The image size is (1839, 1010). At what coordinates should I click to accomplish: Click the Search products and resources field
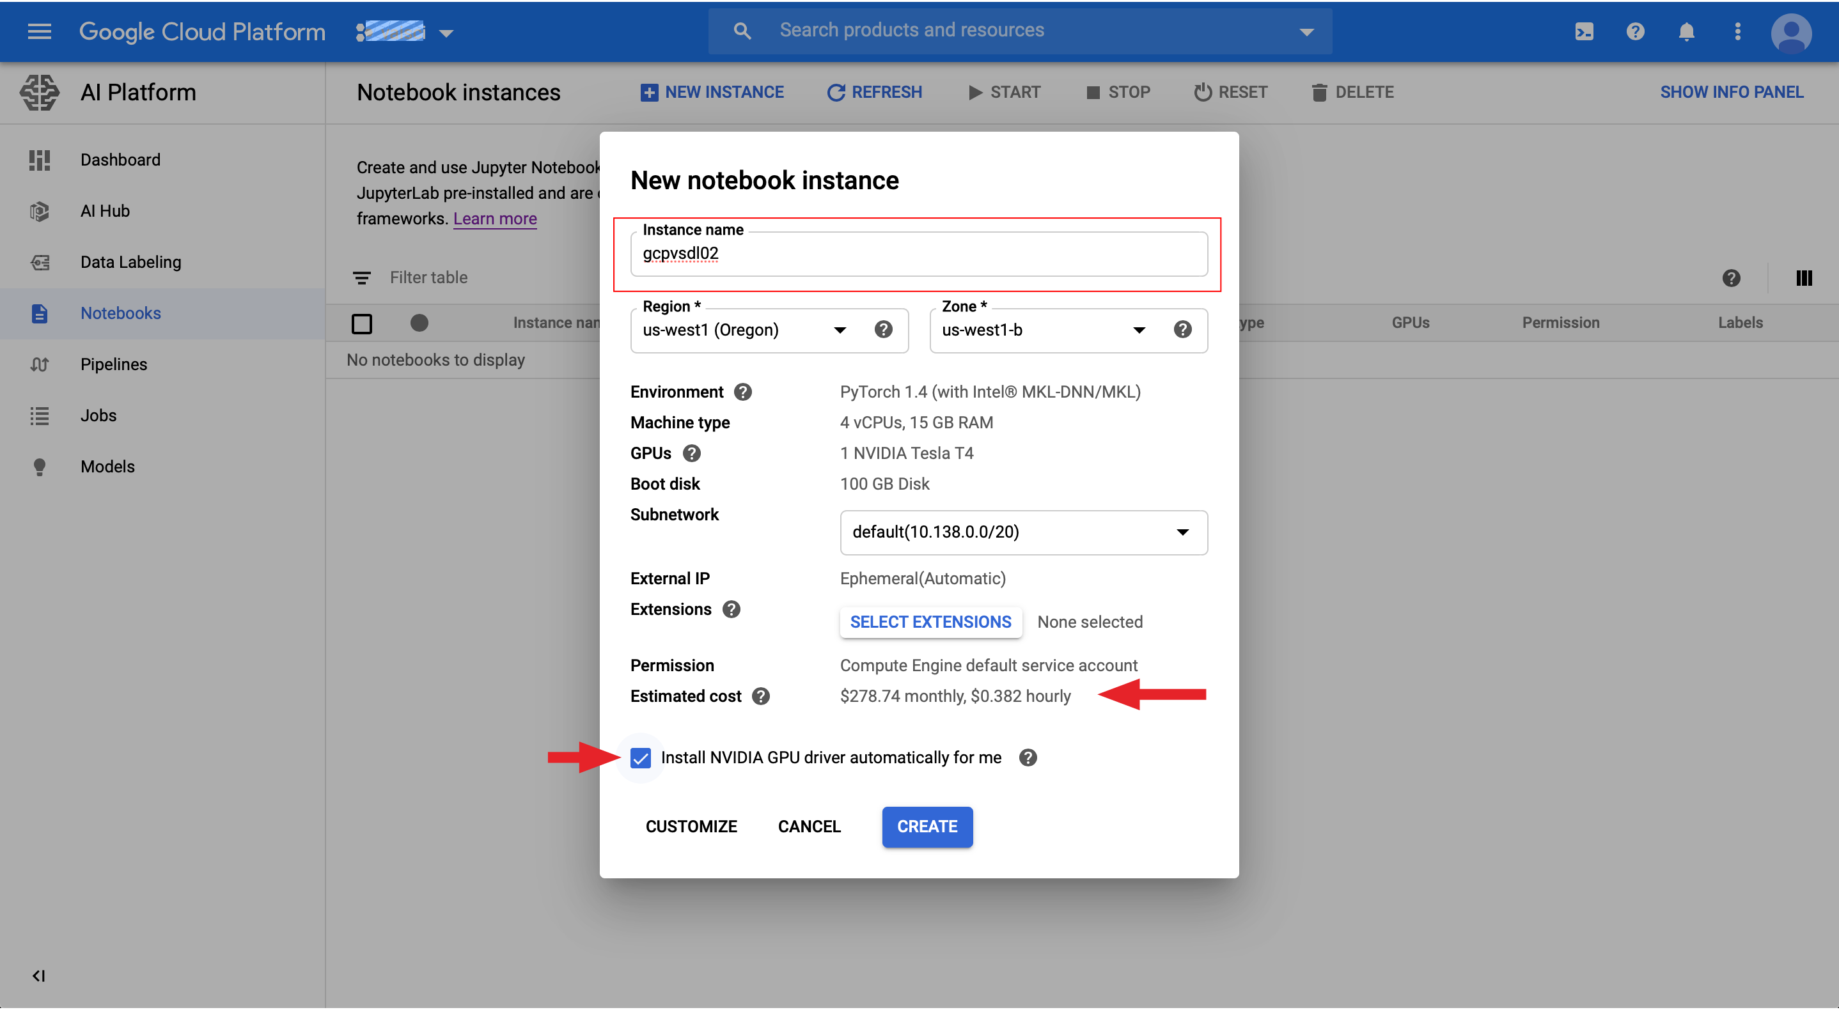pos(1021,31)
